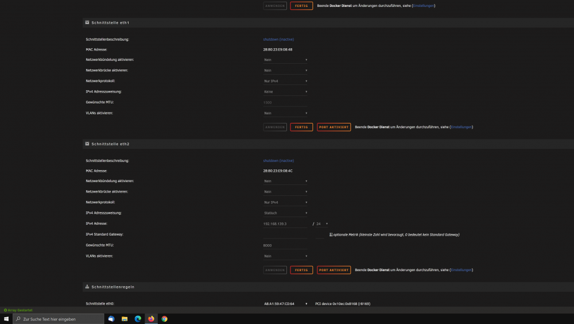Click eth2 FERTIG button
The width and height of the screenshot is (574, 324).
(301, 270)
